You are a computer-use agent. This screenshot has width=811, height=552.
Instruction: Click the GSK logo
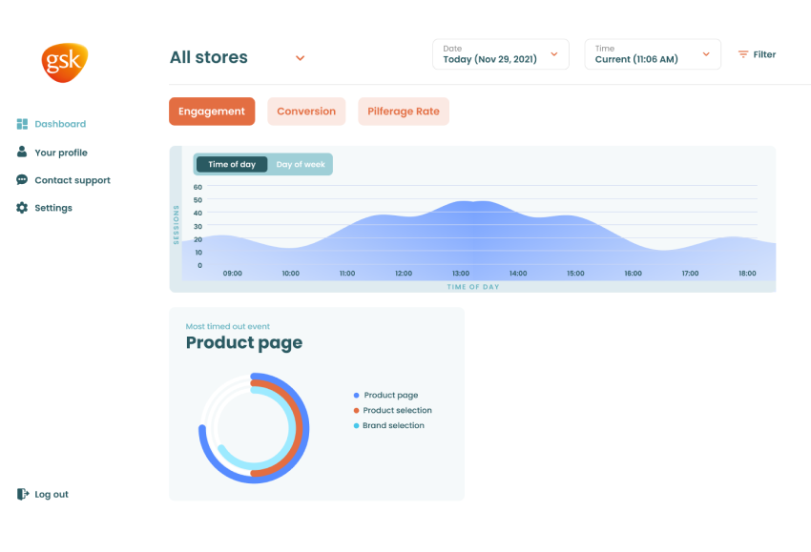point(65,63)
